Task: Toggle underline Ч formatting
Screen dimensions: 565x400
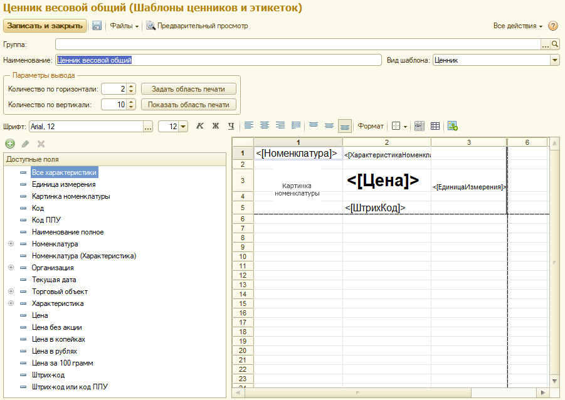Action: click(231, 126)
